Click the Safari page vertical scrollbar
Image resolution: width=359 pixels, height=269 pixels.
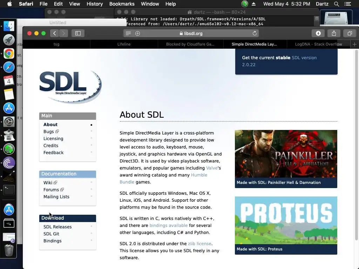tap(356, 145)
